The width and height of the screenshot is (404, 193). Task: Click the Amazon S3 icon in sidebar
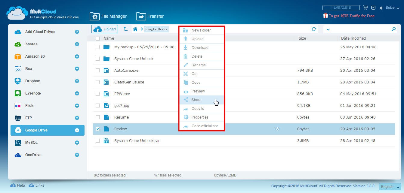(x=18, y=56)
